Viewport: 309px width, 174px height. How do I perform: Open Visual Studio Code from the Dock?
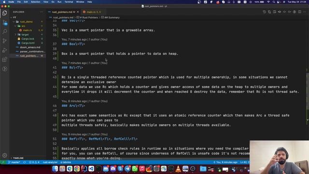91,169
